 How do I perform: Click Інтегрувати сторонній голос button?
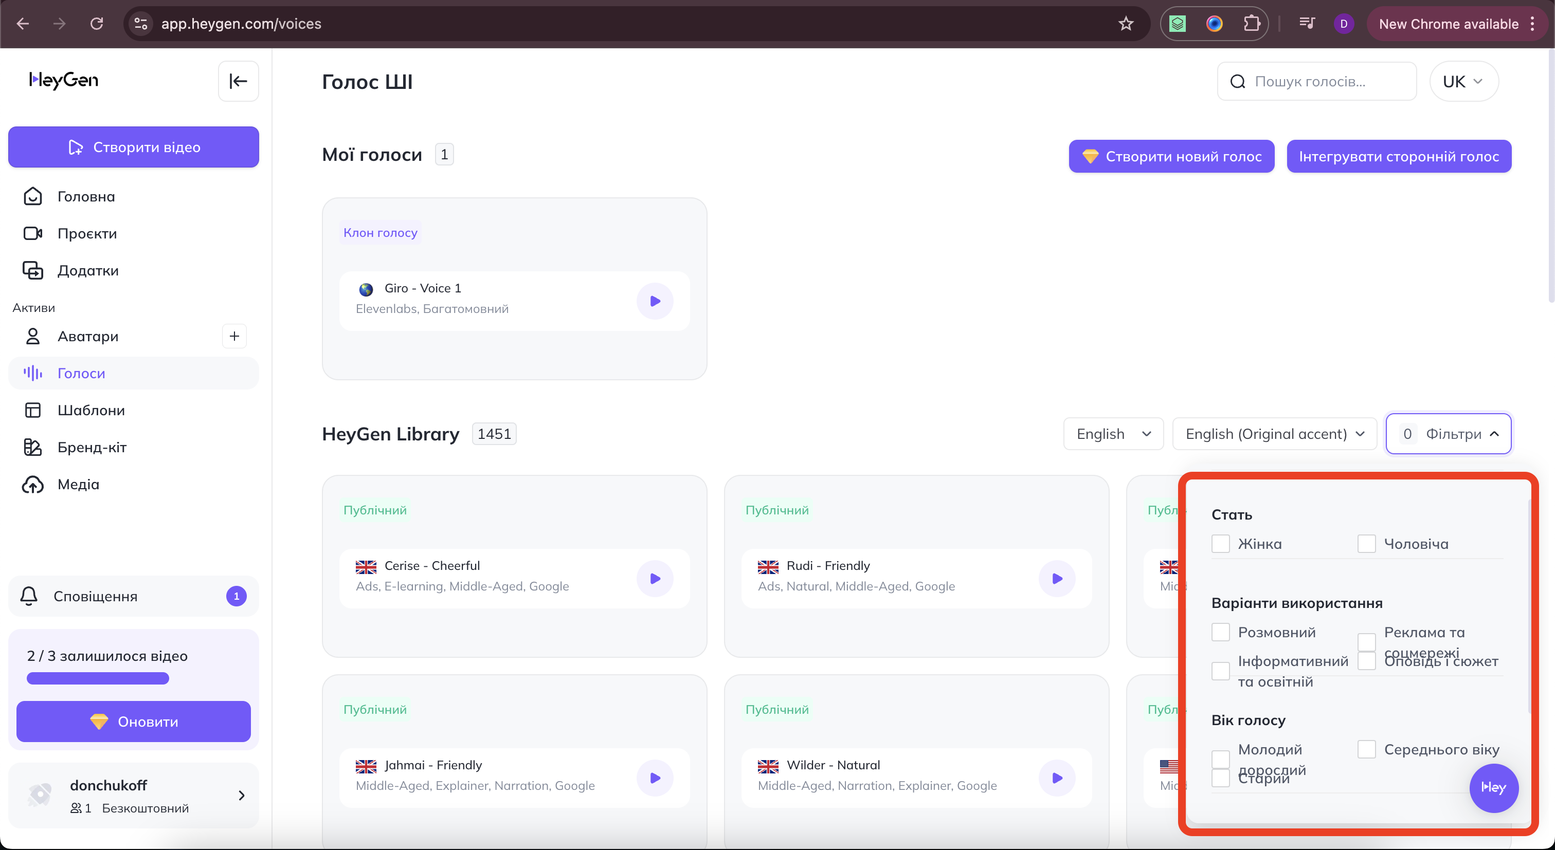click(1399, 156)
